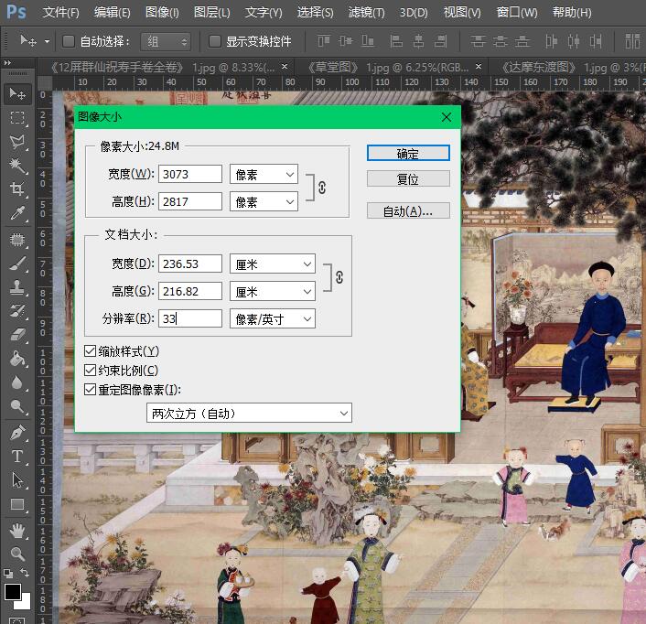646x624 pixels.
Task: Select the Eyedropper tool
Action: [17, 213]
